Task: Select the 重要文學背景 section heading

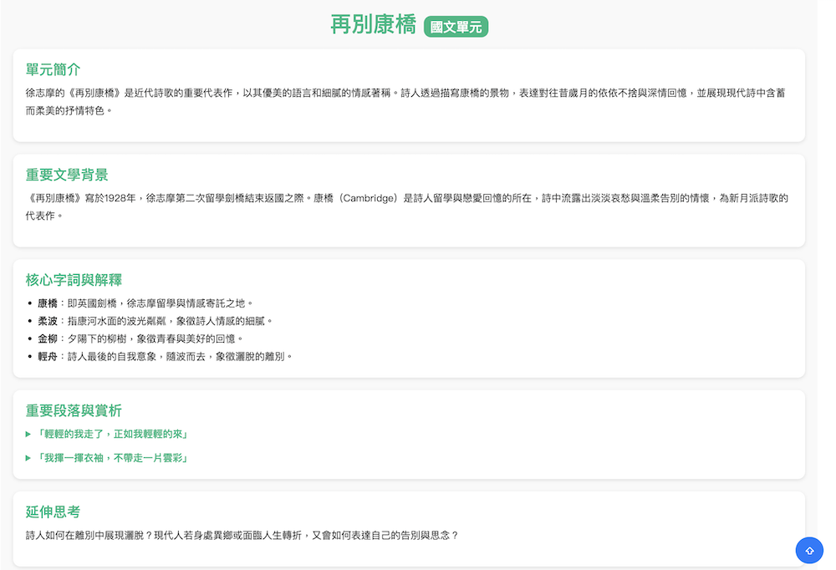Action: [67, 175]
